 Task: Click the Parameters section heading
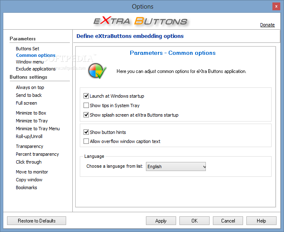23,39
